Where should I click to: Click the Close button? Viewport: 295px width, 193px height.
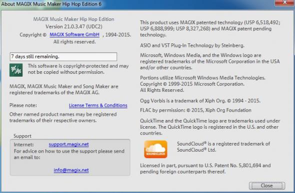[267, 186]
